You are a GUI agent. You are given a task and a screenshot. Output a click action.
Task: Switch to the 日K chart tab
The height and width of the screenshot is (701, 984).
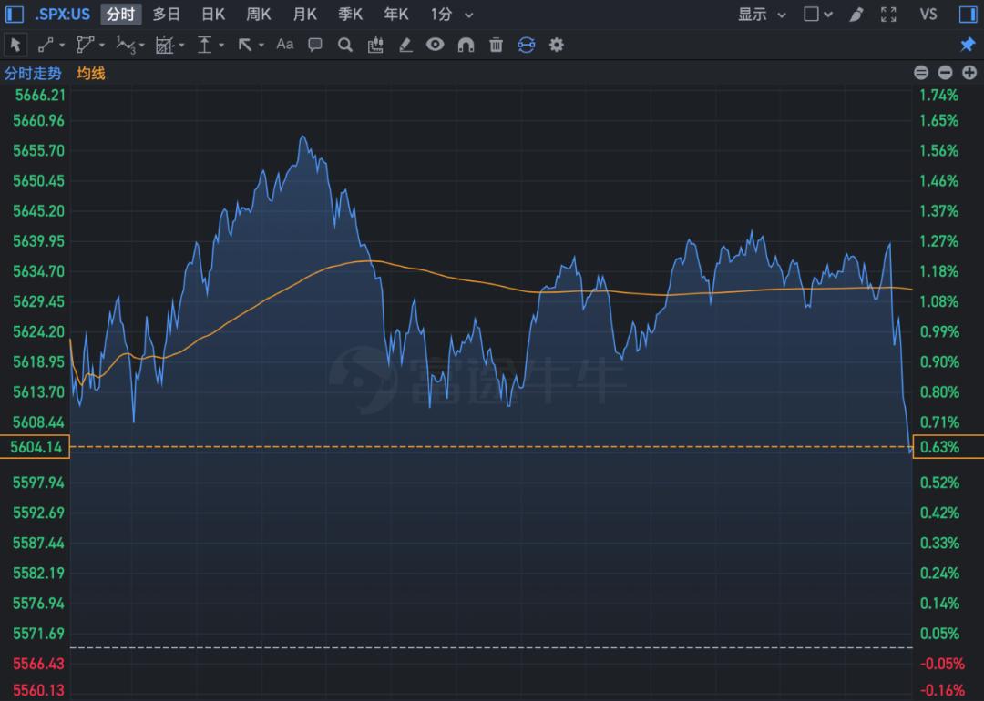213,15
